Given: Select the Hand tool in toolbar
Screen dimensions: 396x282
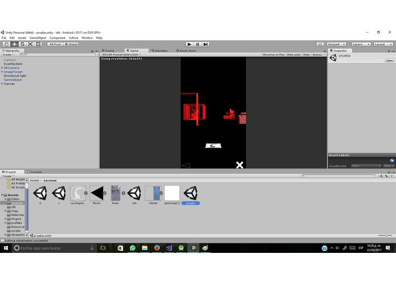Looking at the screenshot, I should [x=6, y=45].
